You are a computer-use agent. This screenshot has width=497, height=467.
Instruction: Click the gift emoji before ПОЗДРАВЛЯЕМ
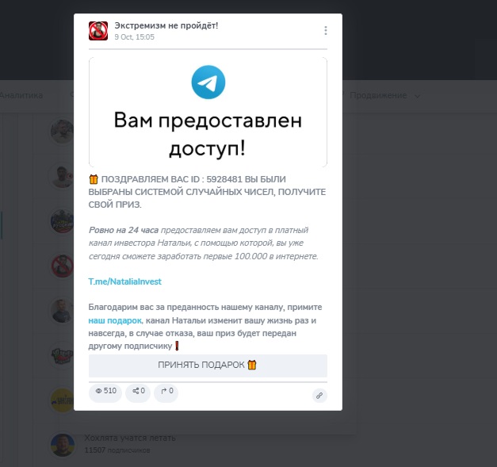click(94, 179)
